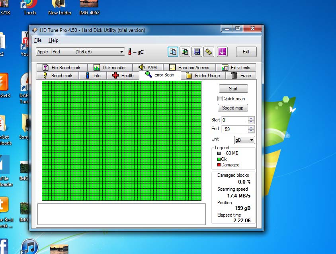Image resolution: width=336 pixels, height=254 pixels.
Task: Open the File menu
Action: point(38,40)
